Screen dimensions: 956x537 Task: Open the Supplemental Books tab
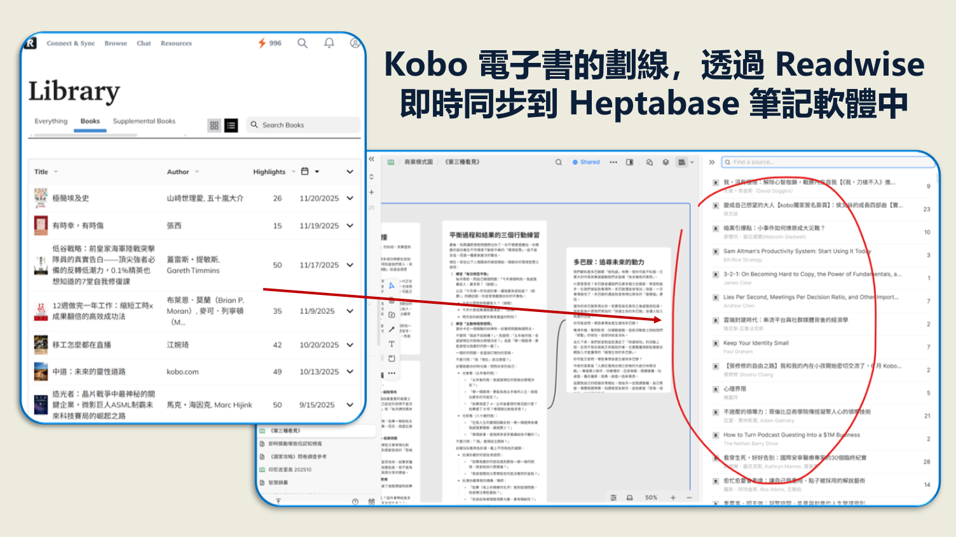[x=144, y=121]
